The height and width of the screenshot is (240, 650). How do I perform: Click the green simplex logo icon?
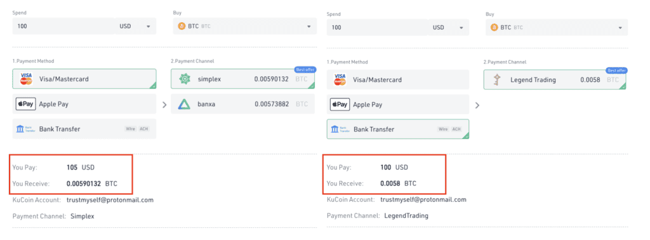pyautogui.click(x=185, y=79)
